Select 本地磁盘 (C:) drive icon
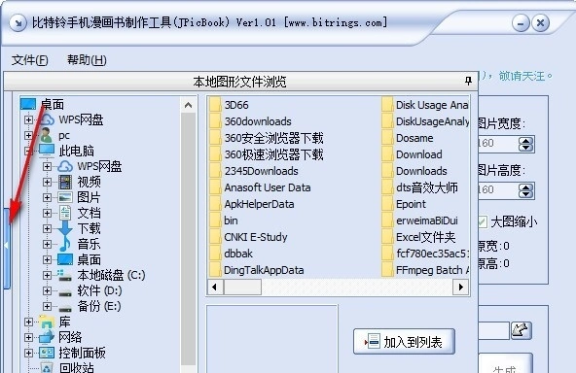Screen dimensions: 576x373 pyautogui.click(x=65, y=275)
